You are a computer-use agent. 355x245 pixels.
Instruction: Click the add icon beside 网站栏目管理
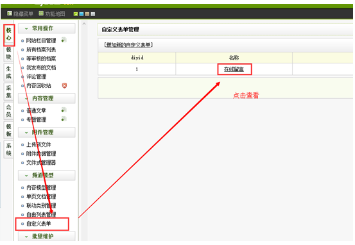(64, 40)
